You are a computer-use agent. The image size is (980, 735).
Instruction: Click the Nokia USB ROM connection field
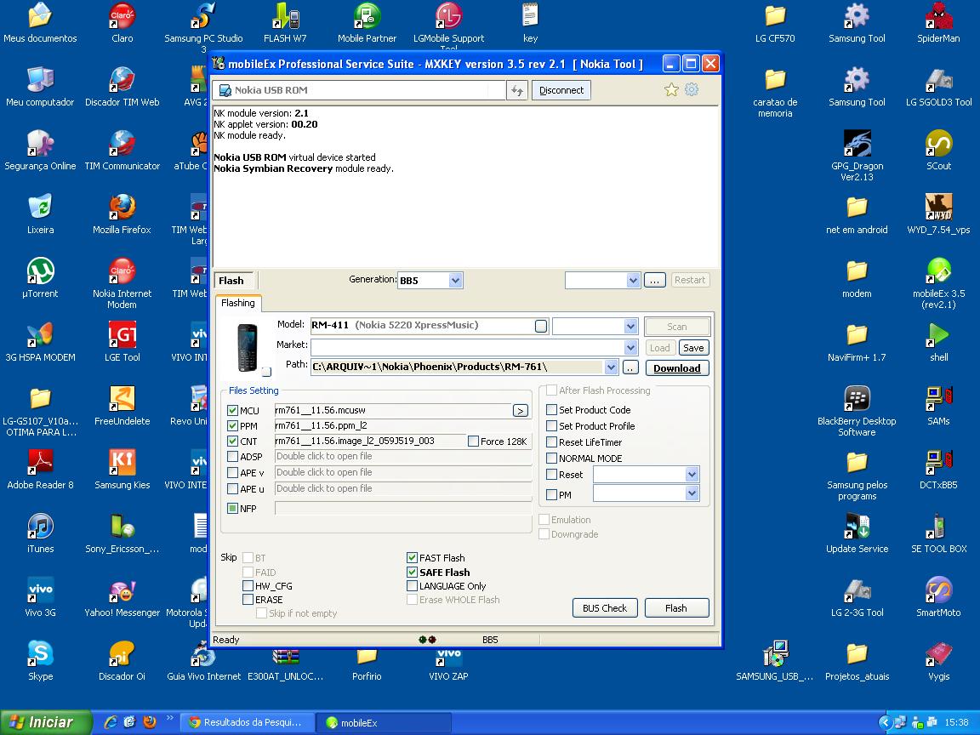(360, 91)
